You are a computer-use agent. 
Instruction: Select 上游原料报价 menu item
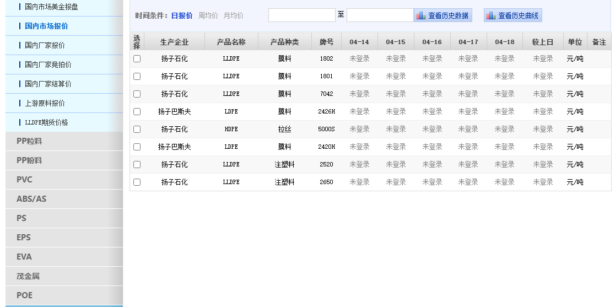(45, 103)
